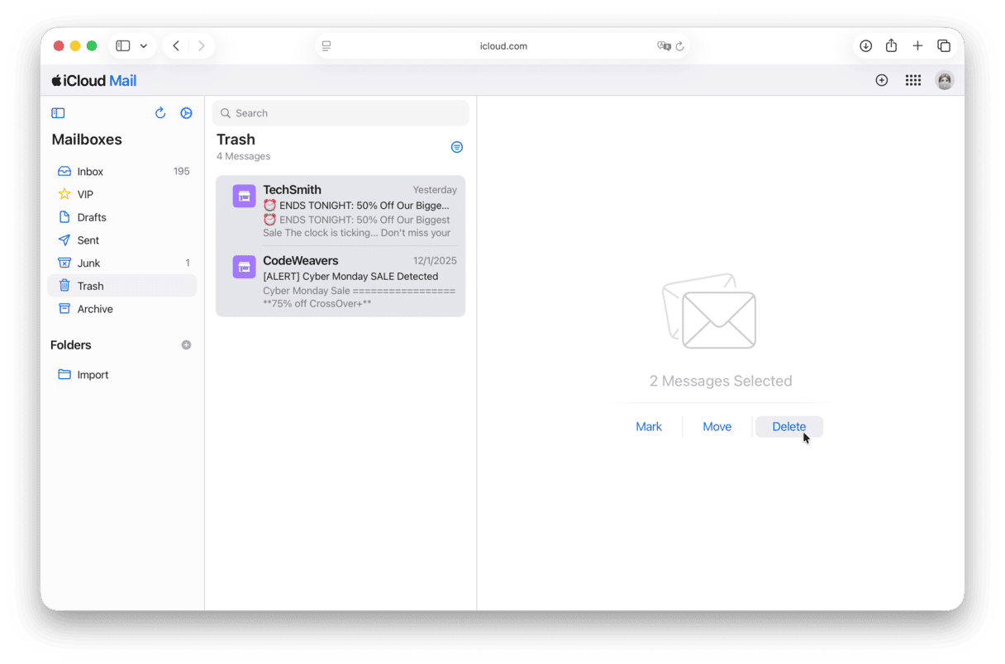The height and width of the screenshot is (664, 1005).
Task: Click the account profile avatar
Action: (x=944, y=80)
